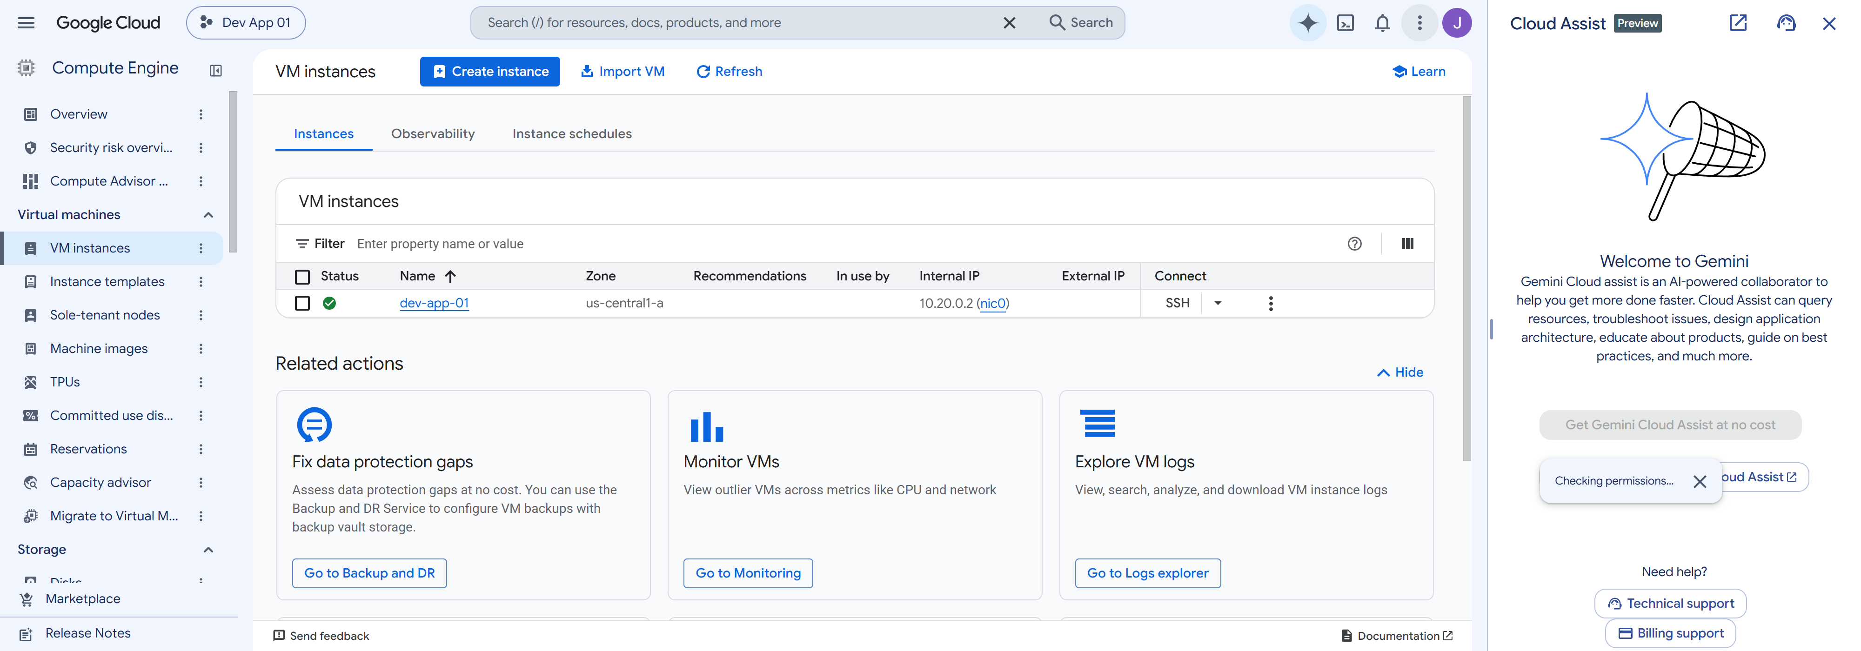Expand the SSH connection options dropdown
The width and height of the screenshot is (1861, 651).
click(x=1217, y=303)
